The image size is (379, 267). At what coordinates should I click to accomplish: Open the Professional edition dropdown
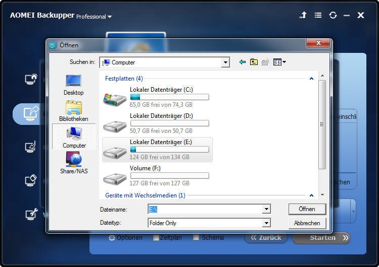[x=94, y=17]
